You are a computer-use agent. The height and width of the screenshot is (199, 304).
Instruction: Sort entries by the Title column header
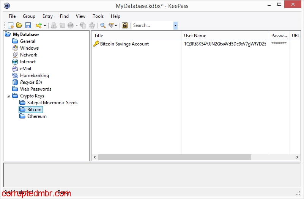point(137,36)
